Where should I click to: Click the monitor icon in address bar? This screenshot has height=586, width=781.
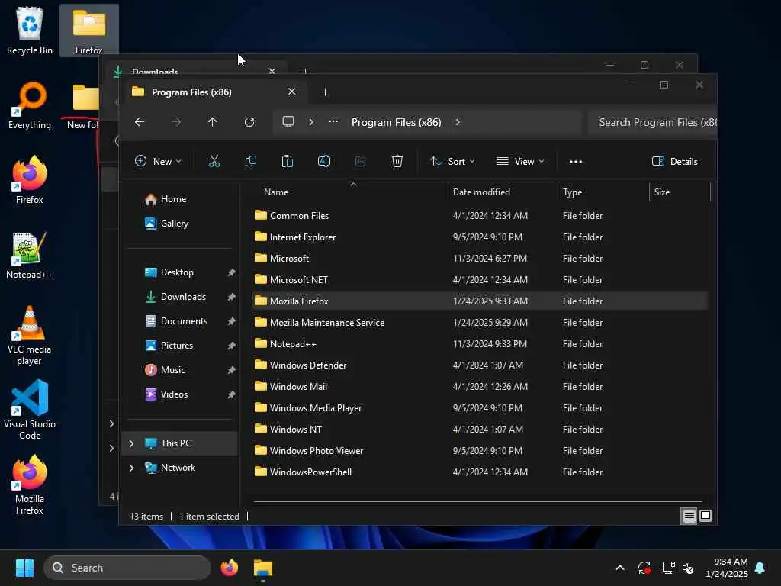288,122
